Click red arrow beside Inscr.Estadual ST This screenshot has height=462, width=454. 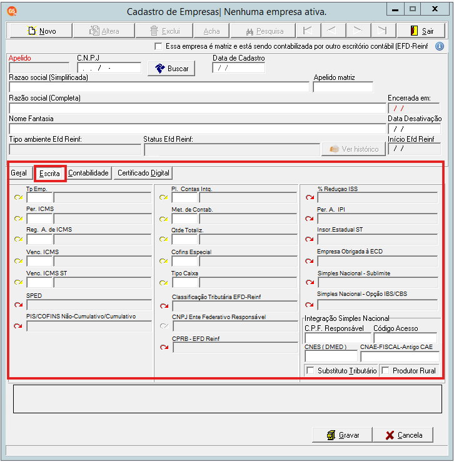click(x=310, y=239)
